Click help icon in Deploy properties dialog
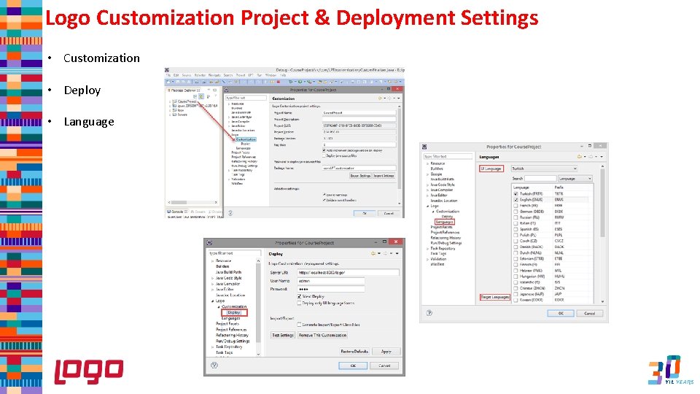Image resolution: width=700 pixels, height=394 pixels. pos(214,365)
